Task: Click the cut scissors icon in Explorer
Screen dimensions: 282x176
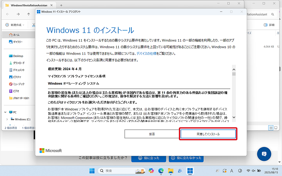Action: click(34, 25)
